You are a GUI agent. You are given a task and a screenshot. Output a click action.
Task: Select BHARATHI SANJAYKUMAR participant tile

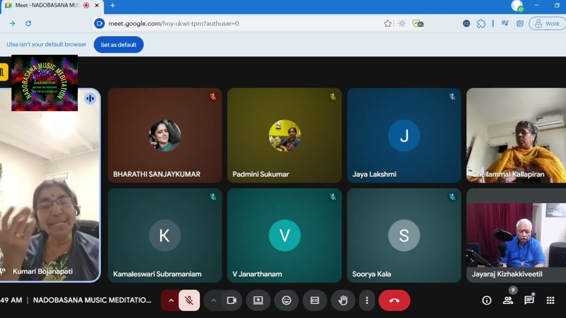point(165,135)
